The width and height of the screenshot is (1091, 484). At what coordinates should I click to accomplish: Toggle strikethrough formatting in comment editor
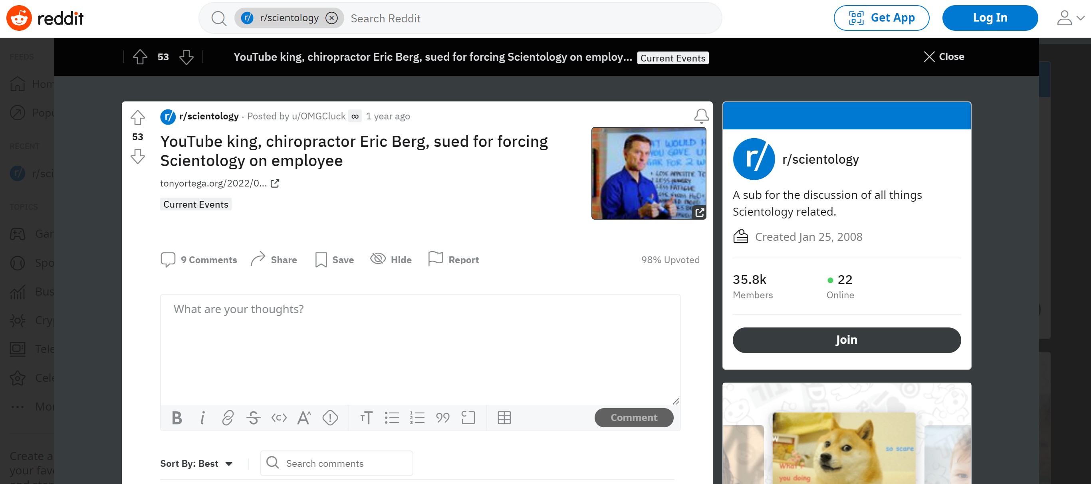tap(253, 418)
